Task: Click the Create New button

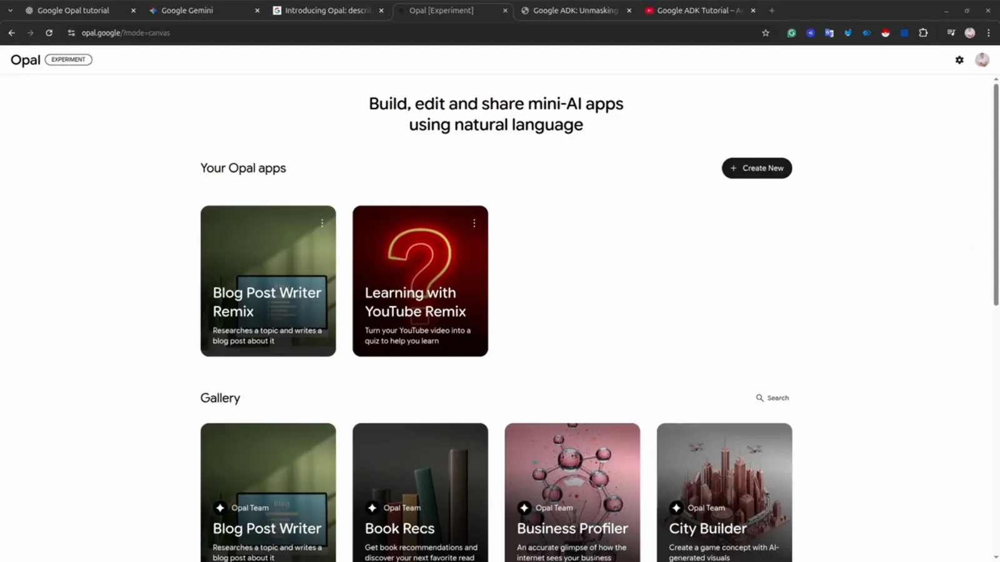Action: pyautogui.click(x=757, y=168)
